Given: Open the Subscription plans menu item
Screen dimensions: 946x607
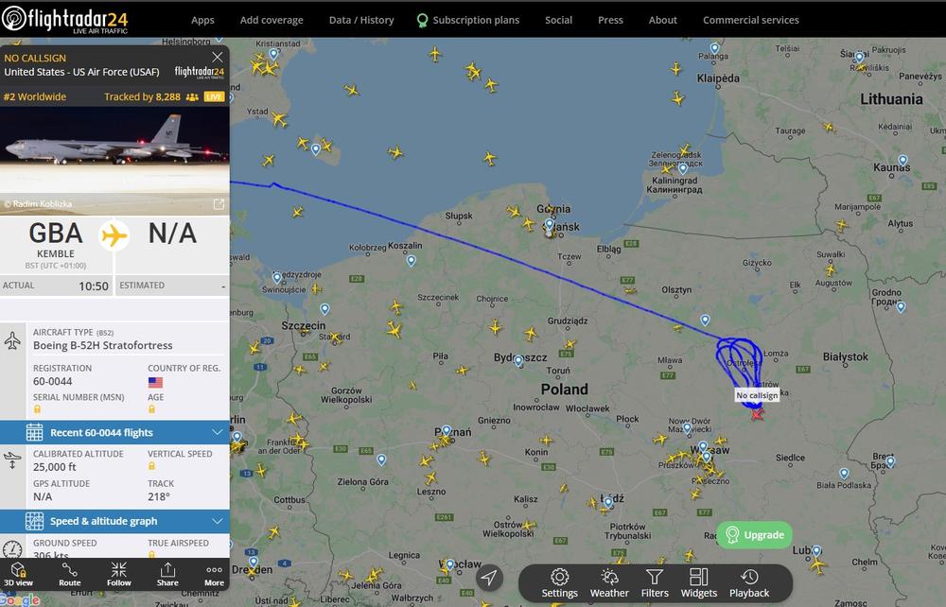Looking at the screenshot, I should tap(468, 20).
